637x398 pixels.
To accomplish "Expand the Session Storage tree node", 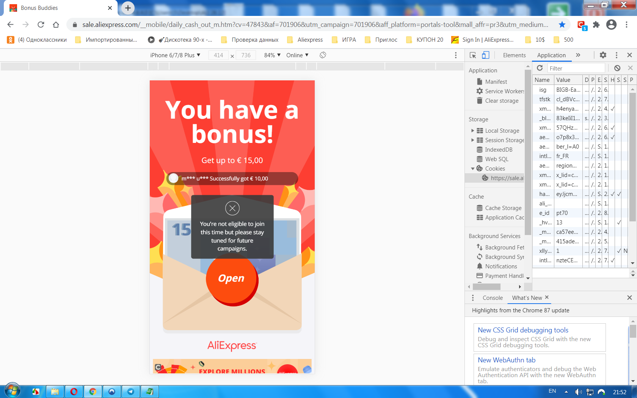I will tap(473, 140).
